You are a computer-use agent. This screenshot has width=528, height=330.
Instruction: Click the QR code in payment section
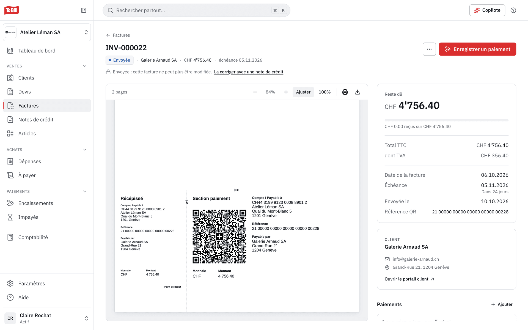(219, 237)
